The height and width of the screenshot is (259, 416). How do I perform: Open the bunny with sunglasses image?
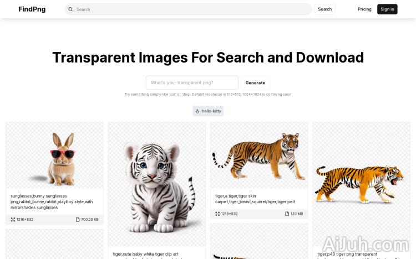coord(55,156)
